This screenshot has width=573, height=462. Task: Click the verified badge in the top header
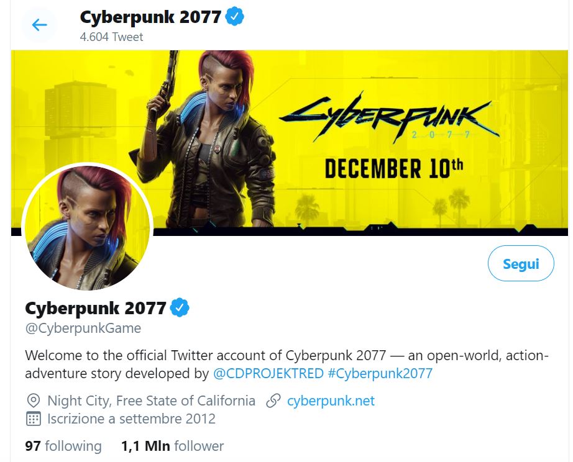[234, 17]
